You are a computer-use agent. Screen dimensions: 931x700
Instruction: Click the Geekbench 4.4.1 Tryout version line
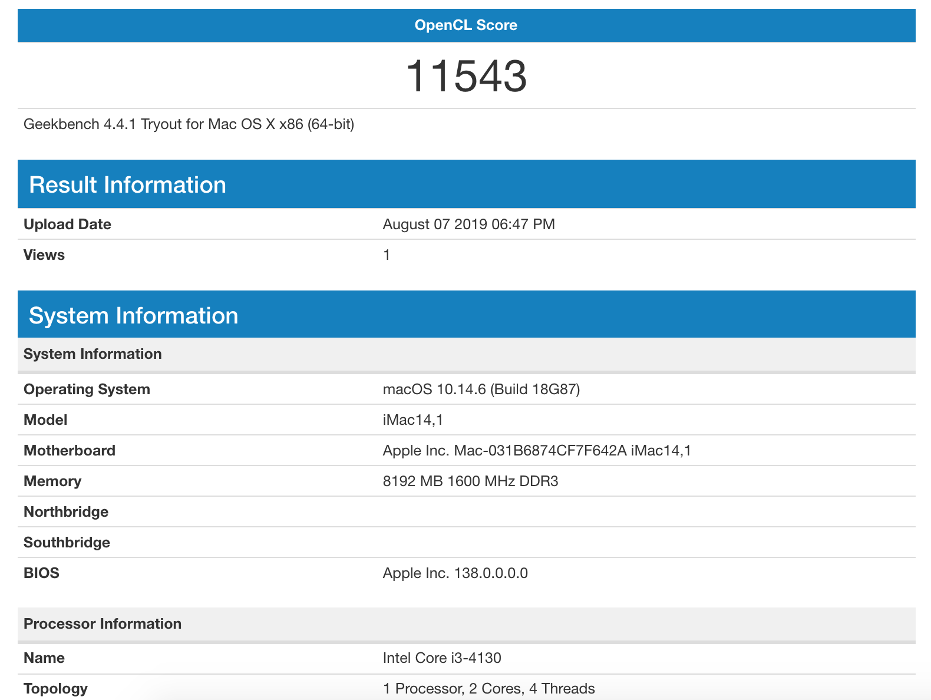(x=189, y=124)
